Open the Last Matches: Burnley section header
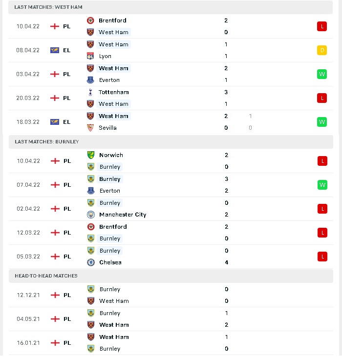The image size is (342, 357). coord(171,142)
